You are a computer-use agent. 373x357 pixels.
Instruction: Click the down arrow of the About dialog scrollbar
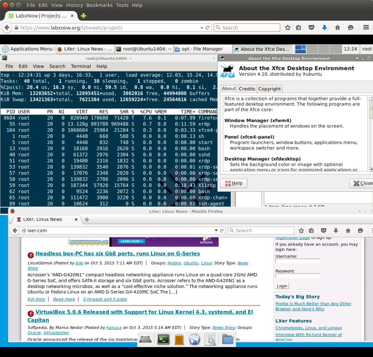(371, 169)
